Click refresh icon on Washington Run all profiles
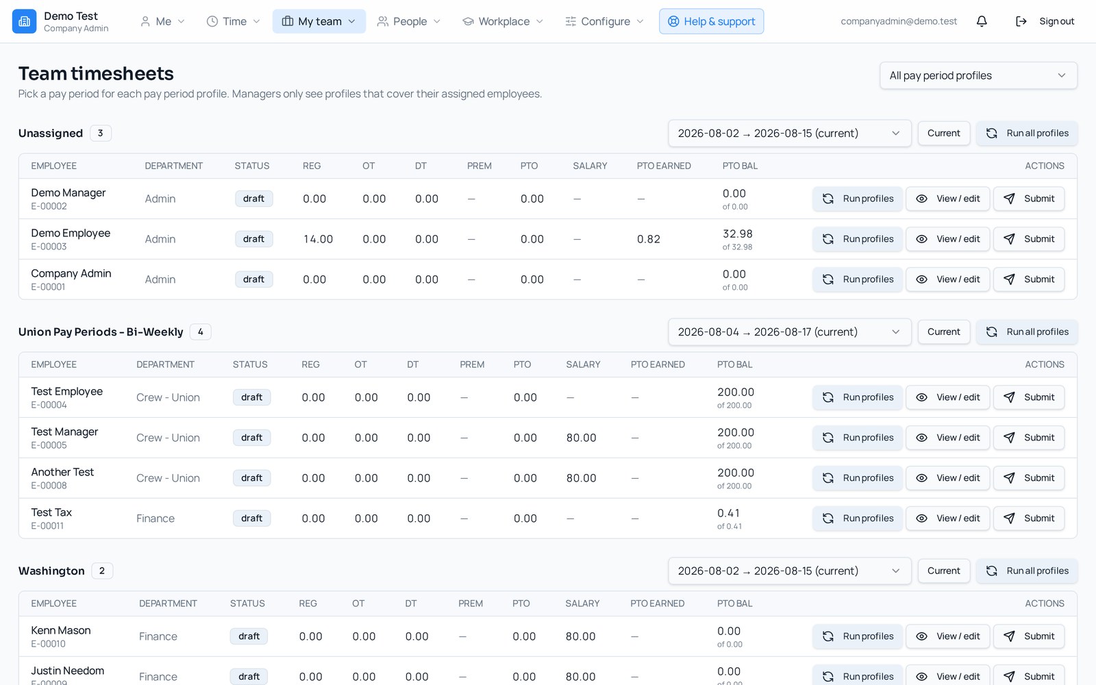Image resolution: width=1096 pixels, height=685 pixels. (991, 571)
